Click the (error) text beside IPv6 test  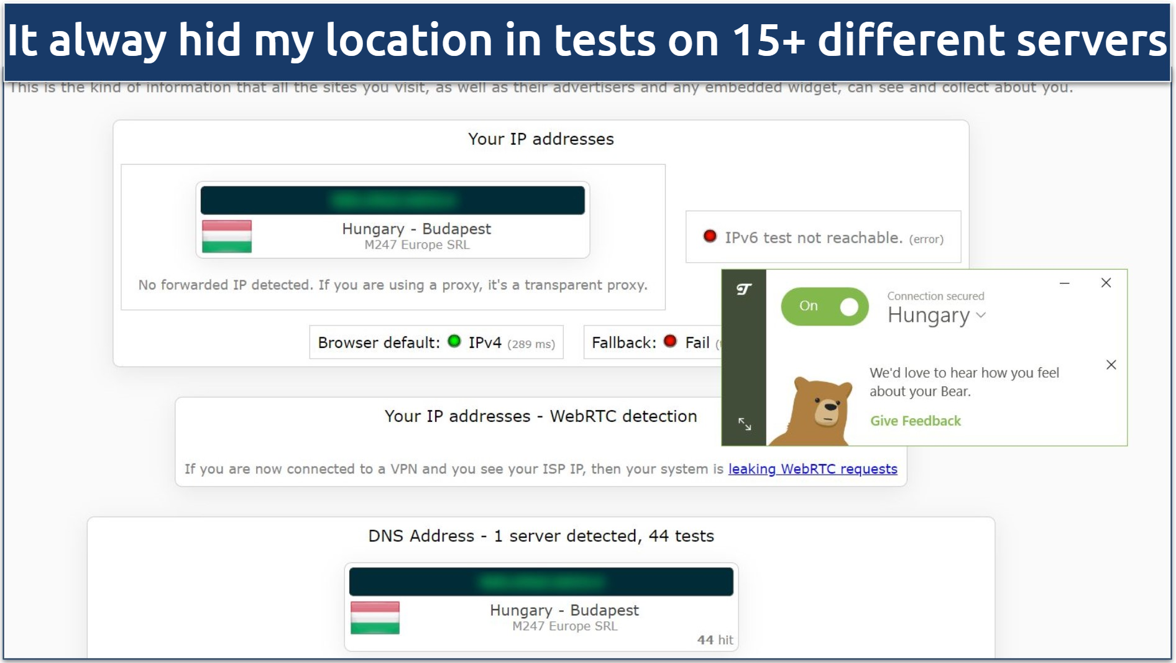pyautogui.click(x=926, y=239)
